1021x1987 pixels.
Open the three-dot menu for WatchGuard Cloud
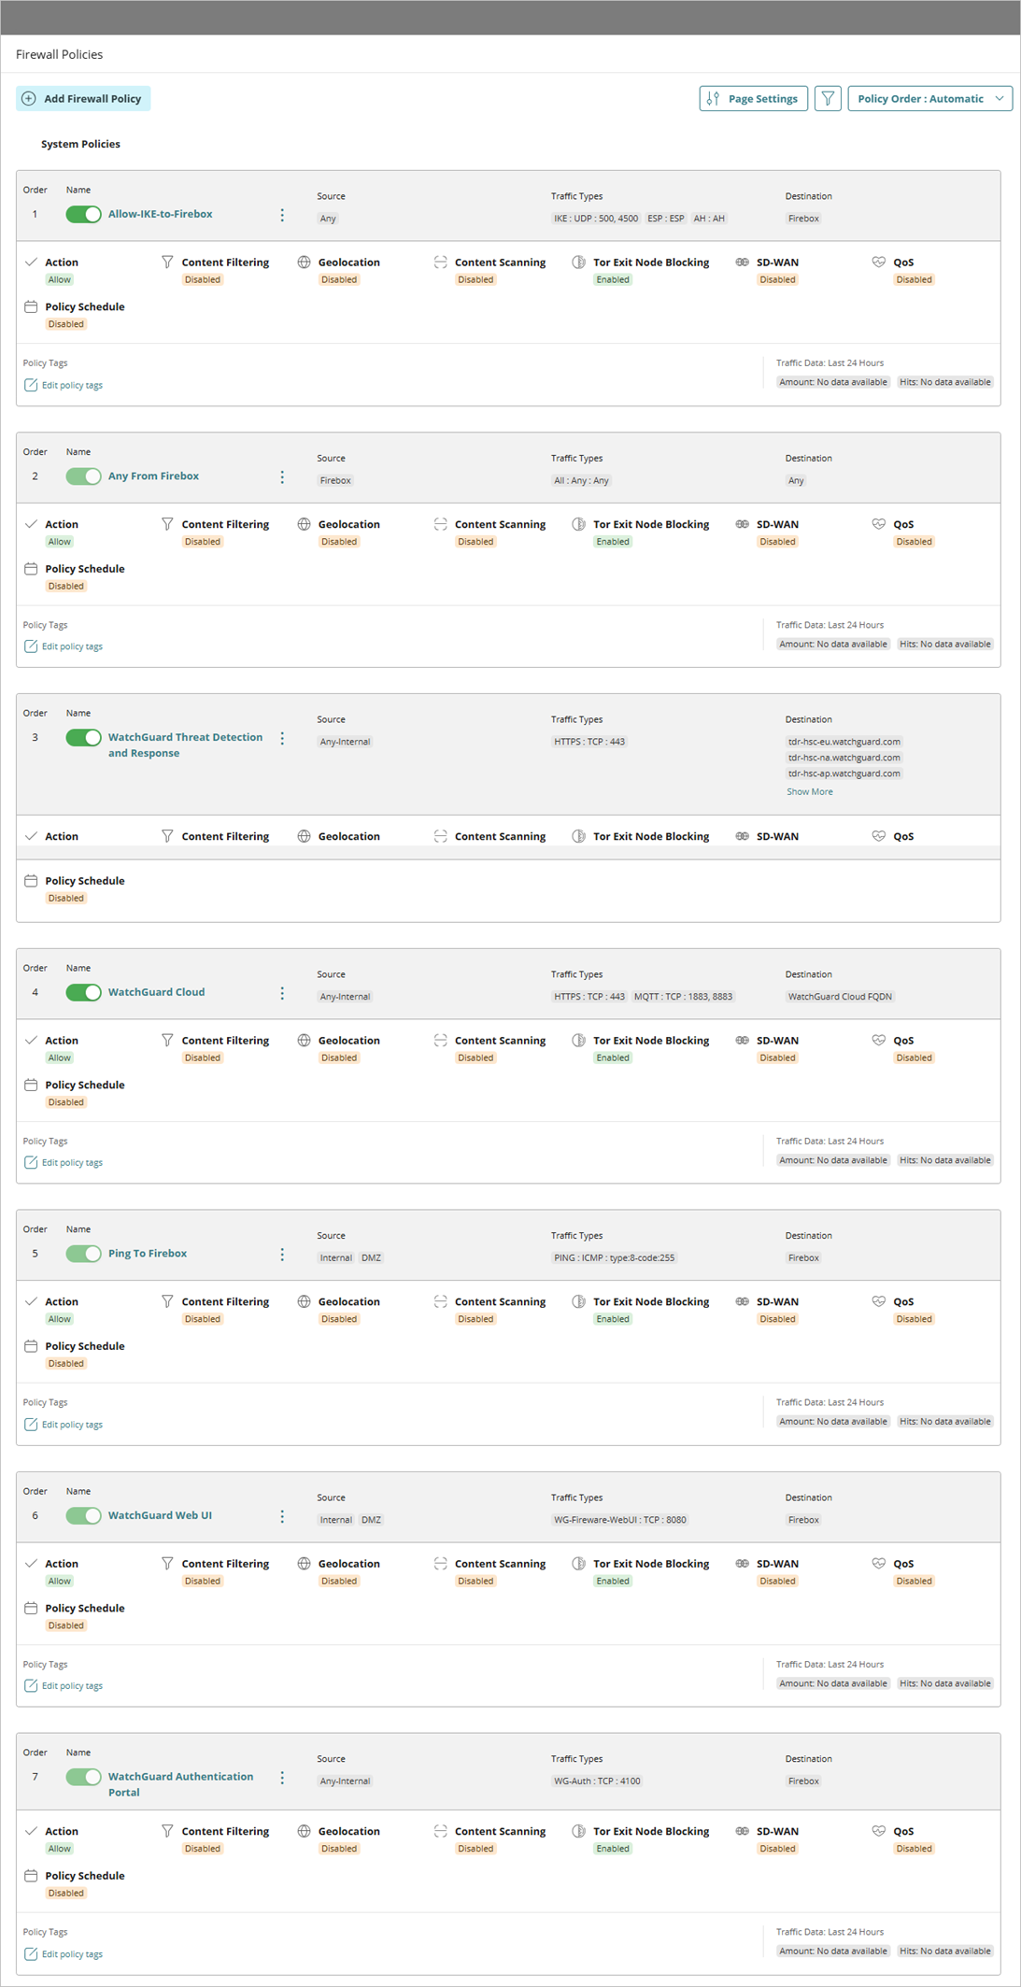tap(282, 993)
